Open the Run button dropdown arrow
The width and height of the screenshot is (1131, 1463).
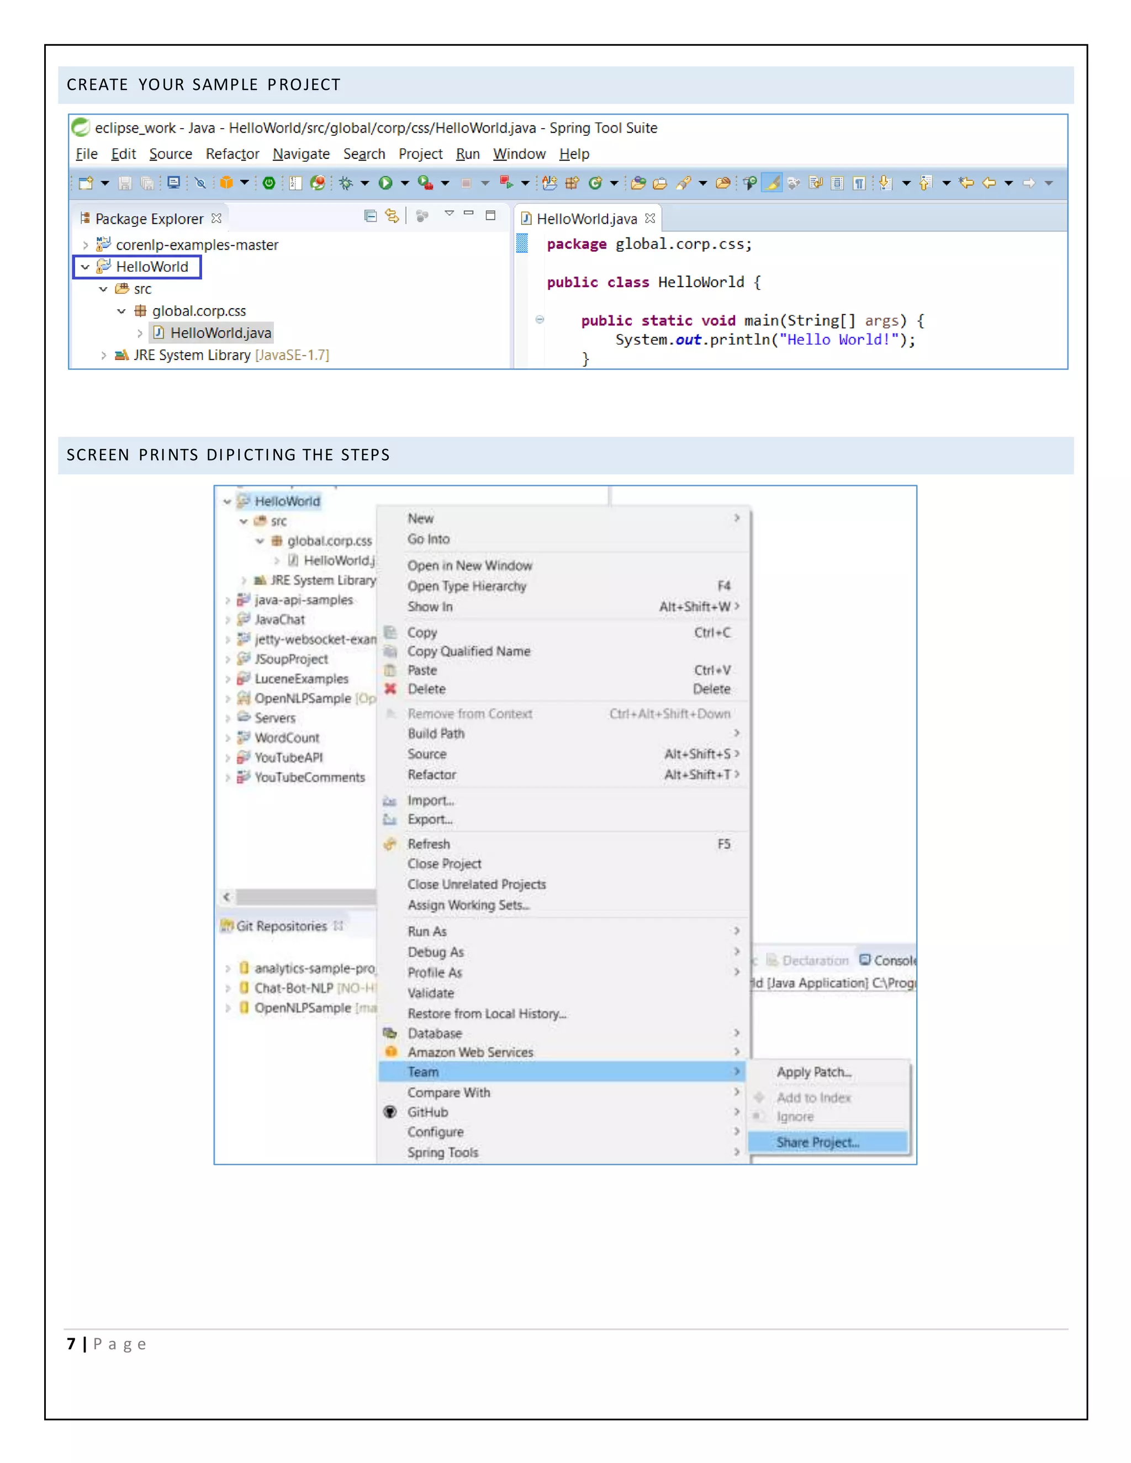coord(405,183)
